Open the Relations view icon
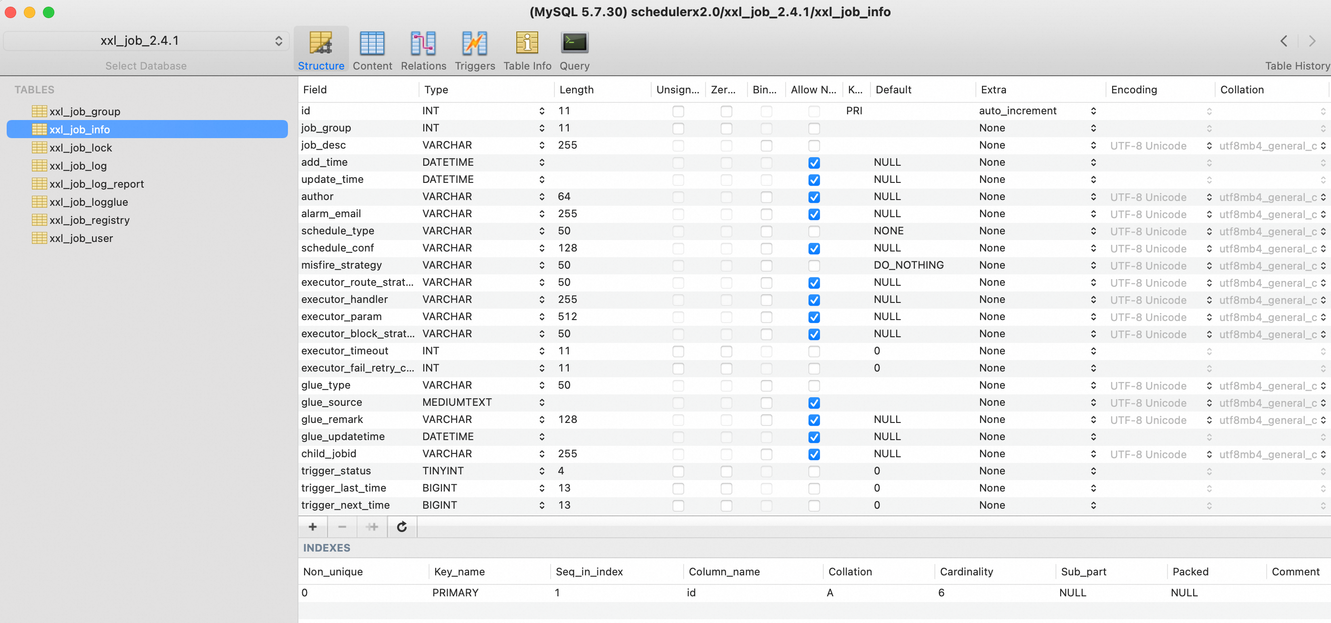1331x623 pixels. click(423, 43)
